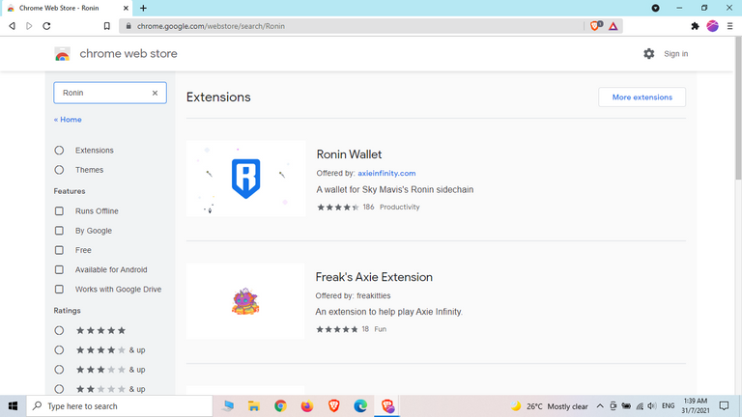Screen dimensions: 742x417
Task: Open the Ronin Wallet title
Action: point(349,154)
